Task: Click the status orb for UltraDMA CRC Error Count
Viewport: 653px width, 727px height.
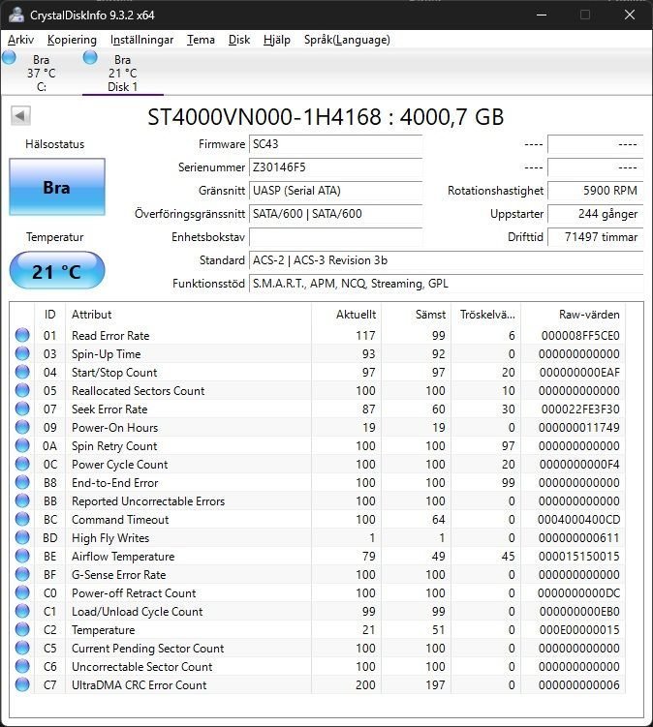Action: [x=22, y=685]
